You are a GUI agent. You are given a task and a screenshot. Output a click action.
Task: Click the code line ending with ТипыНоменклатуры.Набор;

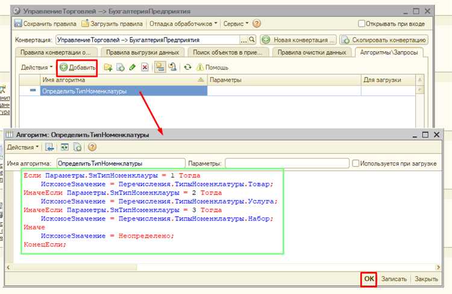point(157,219)
